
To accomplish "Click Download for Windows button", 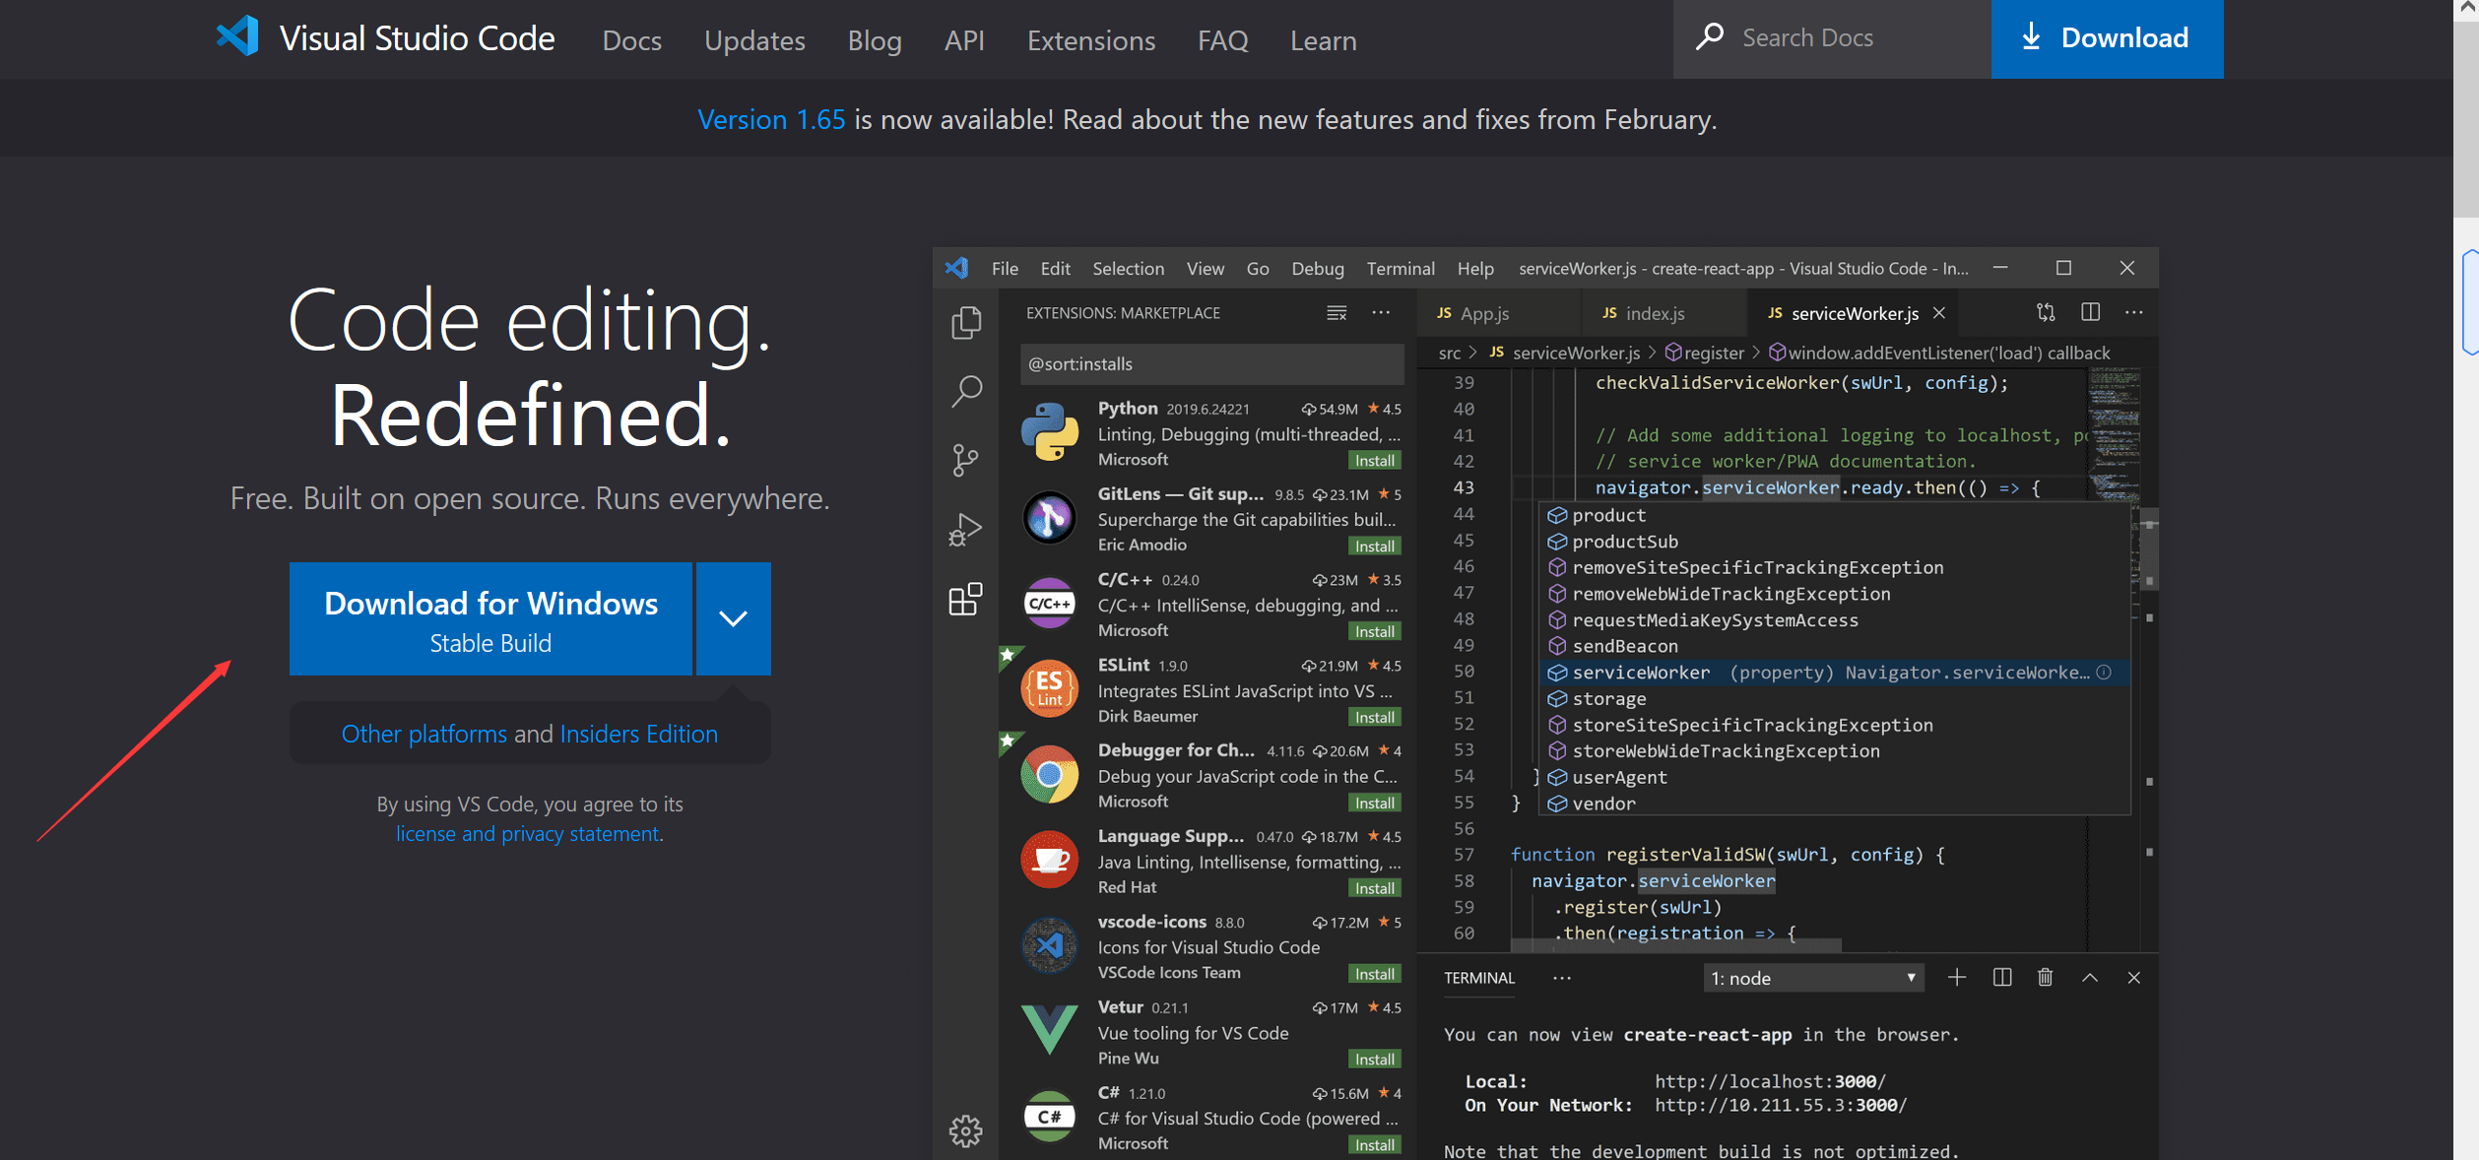I will (493, 618).
